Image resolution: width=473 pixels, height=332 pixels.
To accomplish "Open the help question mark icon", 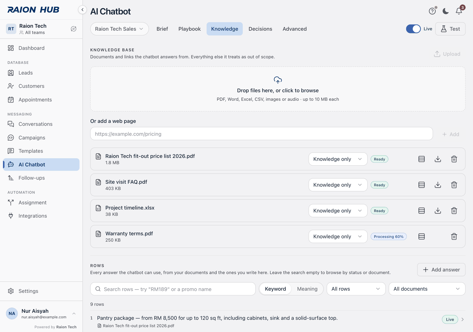I will [432, 11].
